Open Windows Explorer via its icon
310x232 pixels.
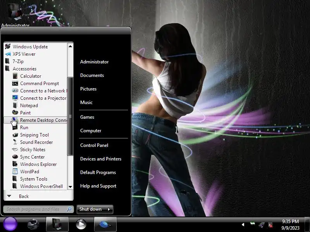click(15, 164)
